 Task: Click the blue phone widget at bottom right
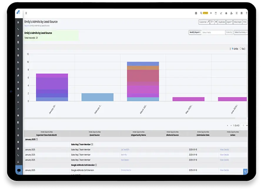[x=245, y=172]
